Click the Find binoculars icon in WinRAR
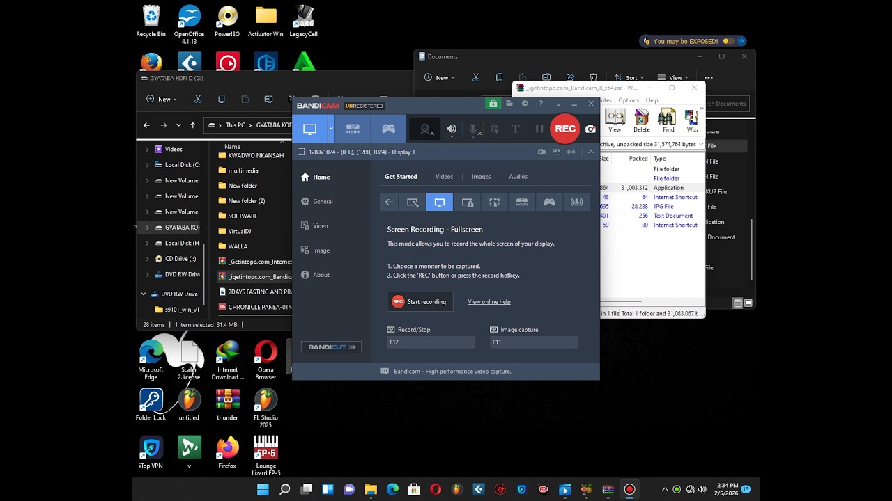The width and height of the screenshot is (892, 501). [x=668, y=120]
